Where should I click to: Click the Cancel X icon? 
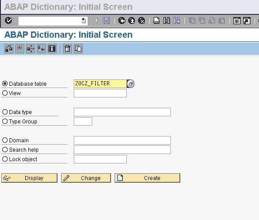tap(141, 21)
